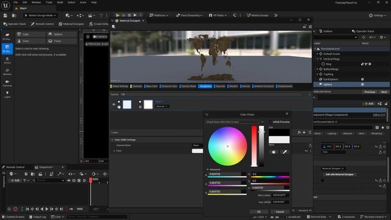This screenshot has width=391, height=220.
Task: Open the layer blend mode Normal dropdown
Action: click(162, 106)
